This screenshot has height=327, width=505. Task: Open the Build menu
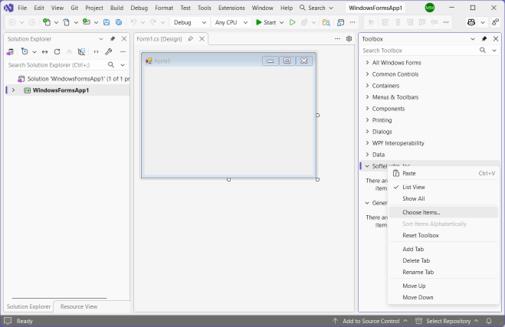116,8
